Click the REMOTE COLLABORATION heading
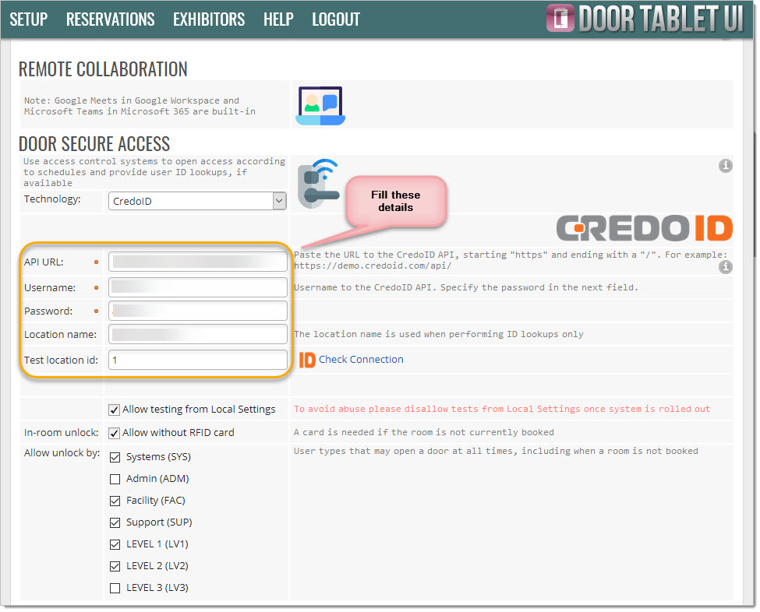 103,69
